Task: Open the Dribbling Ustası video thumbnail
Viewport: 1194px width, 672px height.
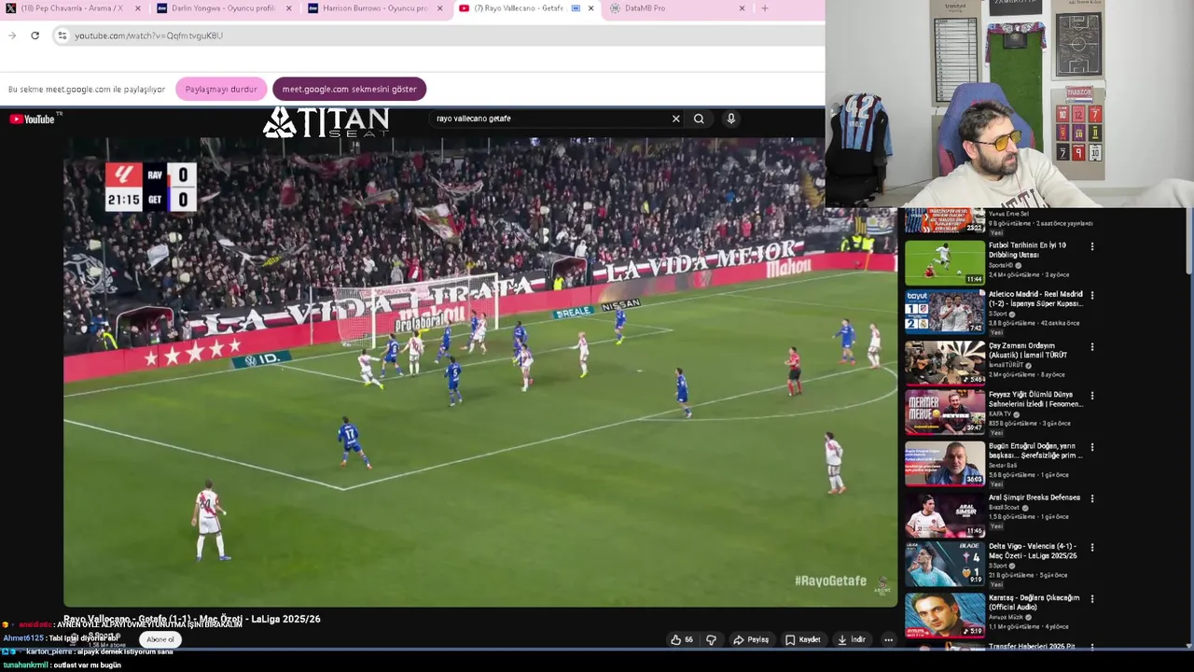Action: tap(944, 261)
